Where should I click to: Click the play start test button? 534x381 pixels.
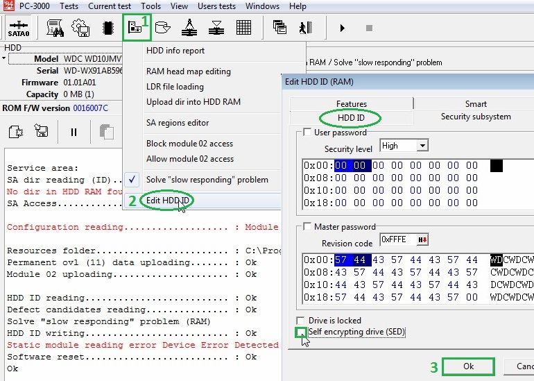pyautogui.click(x=343, y=28)
